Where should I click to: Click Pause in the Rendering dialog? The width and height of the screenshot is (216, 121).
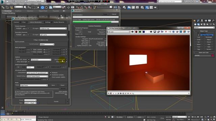point(105,14)
